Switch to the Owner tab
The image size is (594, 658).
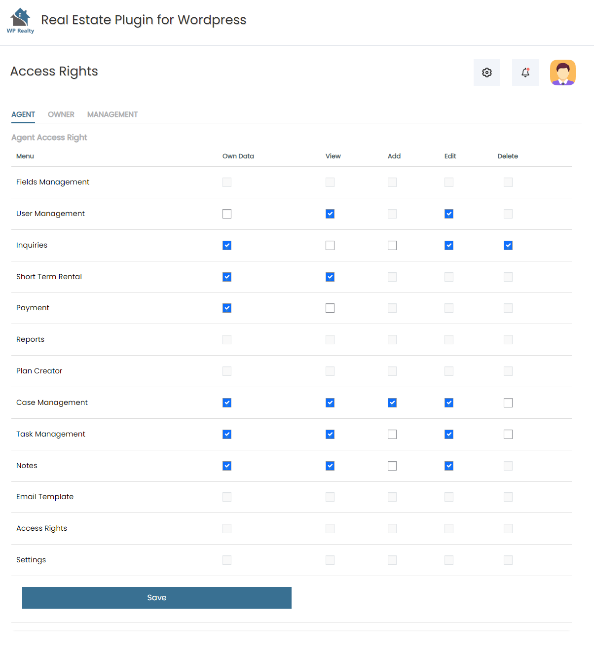click(61, 114)
